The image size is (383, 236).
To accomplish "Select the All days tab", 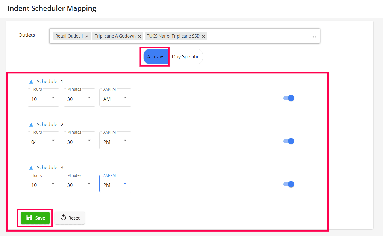I will click(x=156, y=57).
